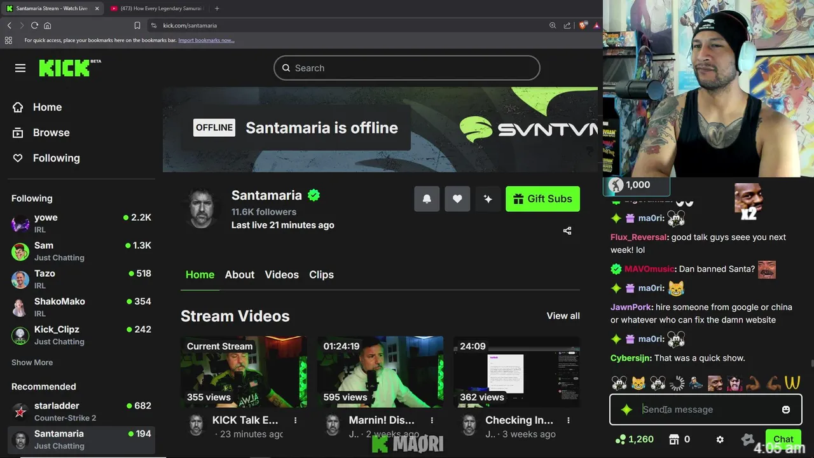Open the emoji picker in chat input

[x=786, y=410]
